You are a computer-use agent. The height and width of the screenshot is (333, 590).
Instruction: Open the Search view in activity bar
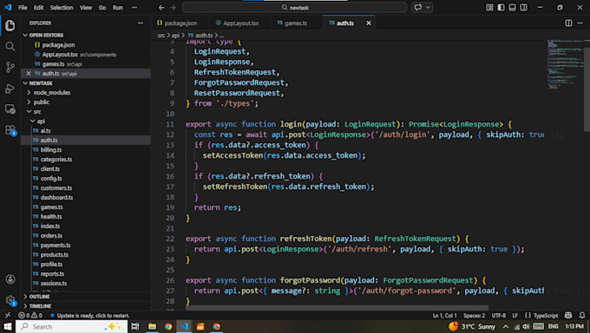tap(10, 46)
